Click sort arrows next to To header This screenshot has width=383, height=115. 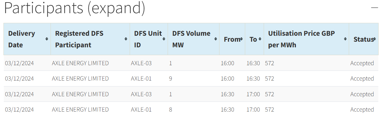point(260,39)
